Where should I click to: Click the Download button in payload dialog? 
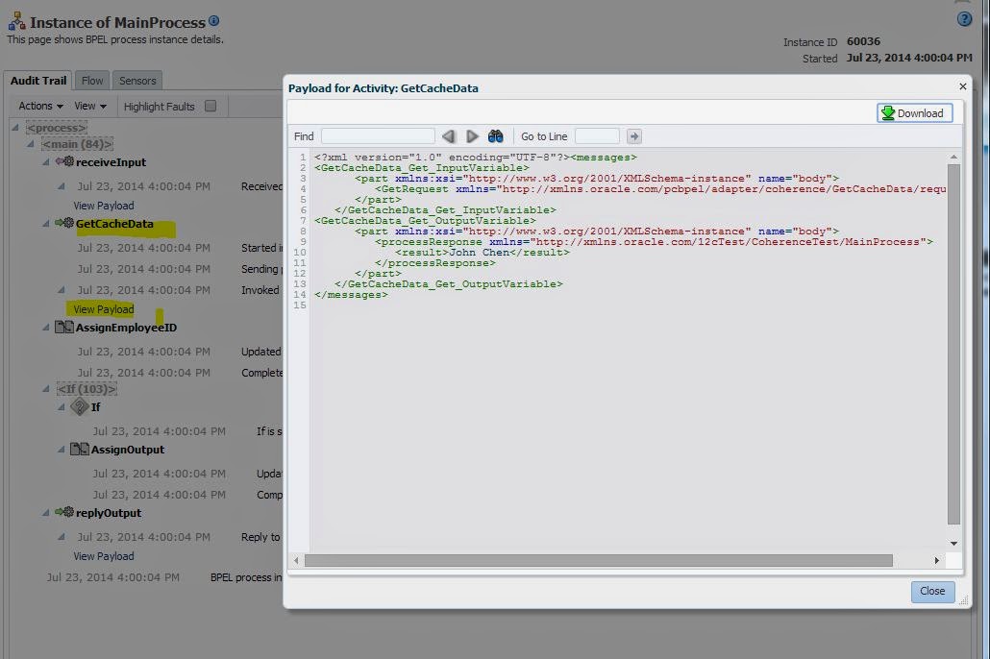[x=914, y=113]
